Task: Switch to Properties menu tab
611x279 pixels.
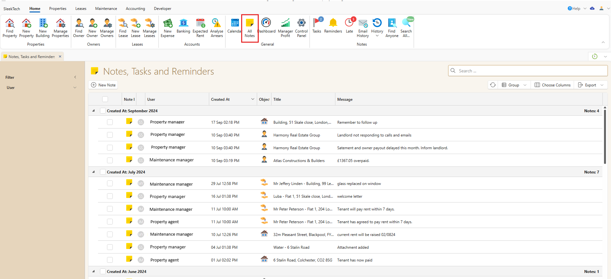Action: [x=58, y=9]
